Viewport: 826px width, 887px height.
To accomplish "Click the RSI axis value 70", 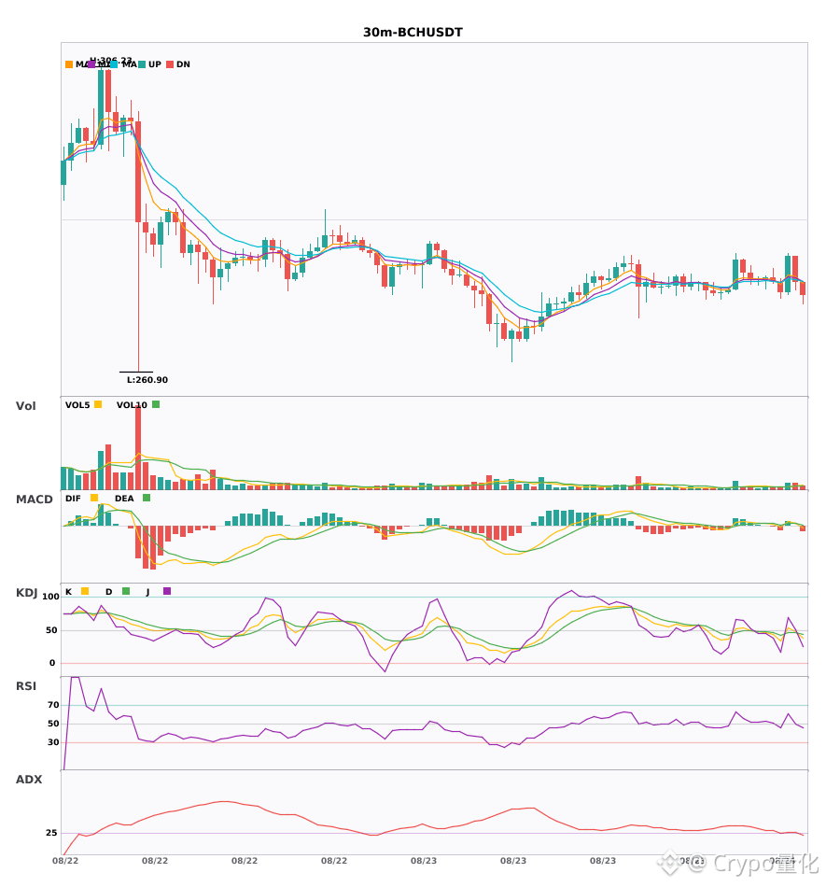I will pyautogui.click(x=53, y=705).
